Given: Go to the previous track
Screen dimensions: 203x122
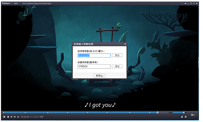Looking at the screenshot, I should 11,117.
